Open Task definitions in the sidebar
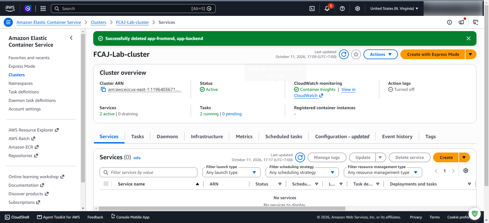Viewport: 489px width, 223px height. tap(24, 92)
